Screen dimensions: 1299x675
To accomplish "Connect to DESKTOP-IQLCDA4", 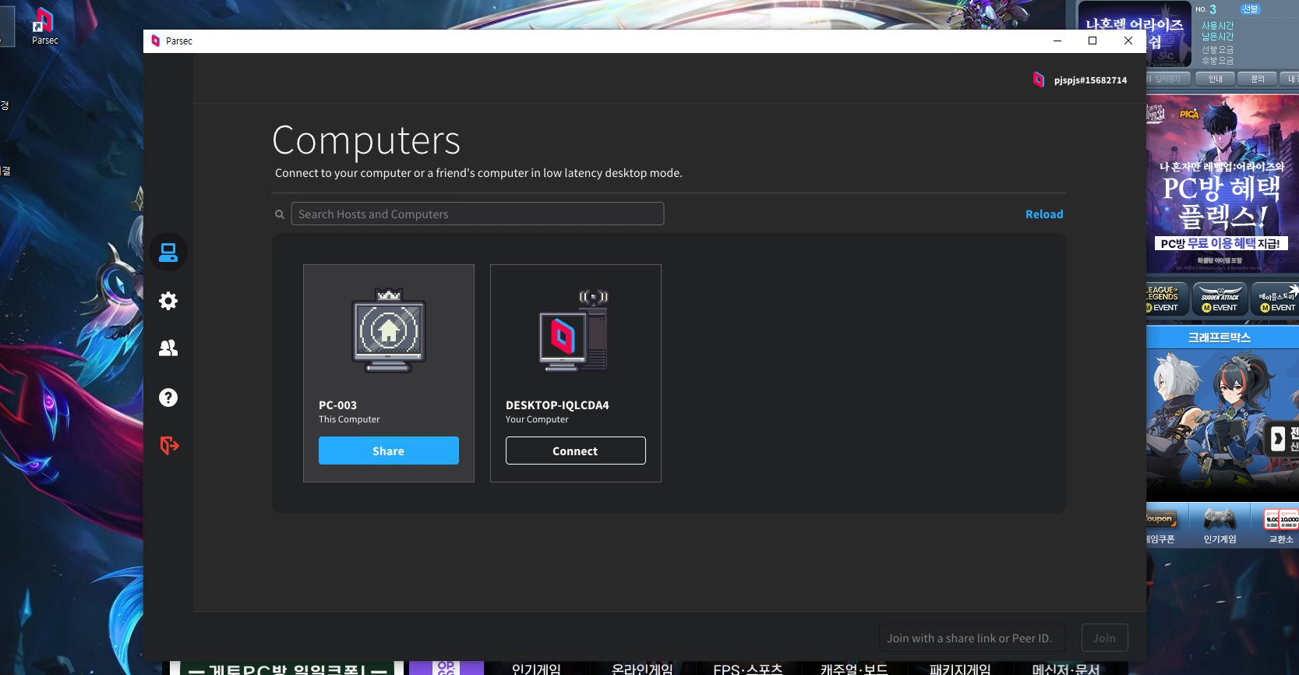I will pyautogui.click(x=576, y=451).
